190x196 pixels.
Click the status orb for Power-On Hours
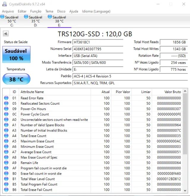tap(6, 109)
